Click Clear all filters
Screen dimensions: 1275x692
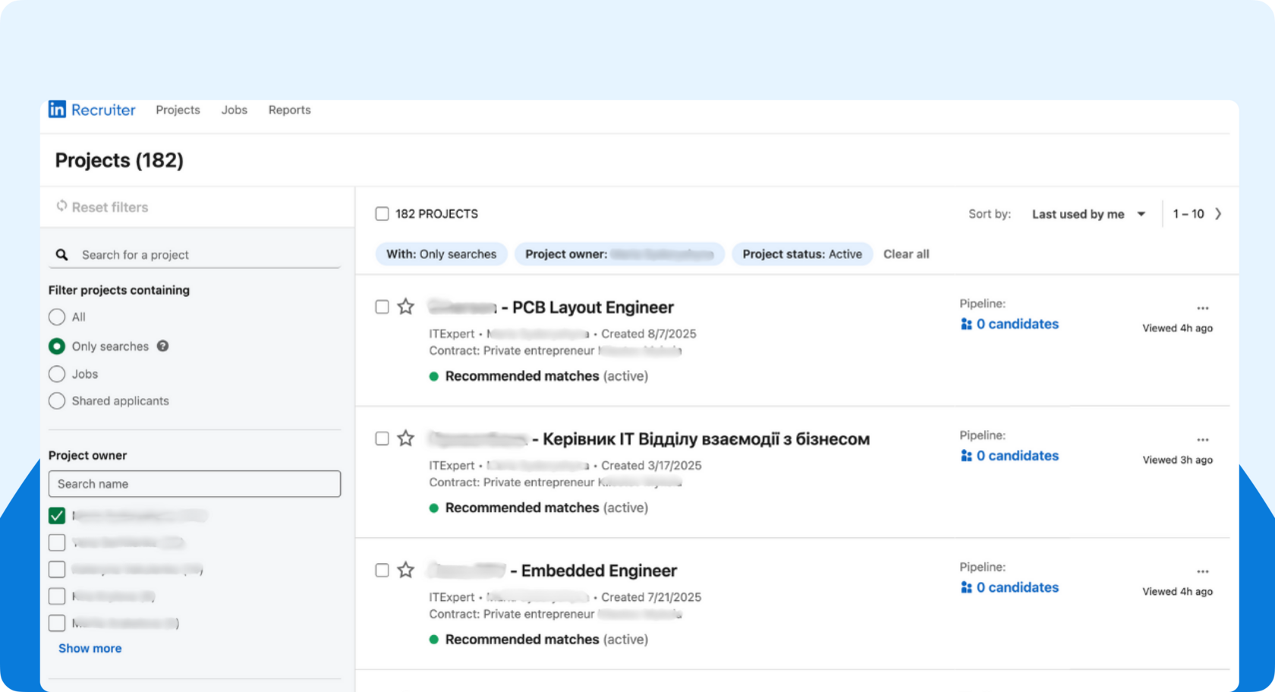point(906,254)
